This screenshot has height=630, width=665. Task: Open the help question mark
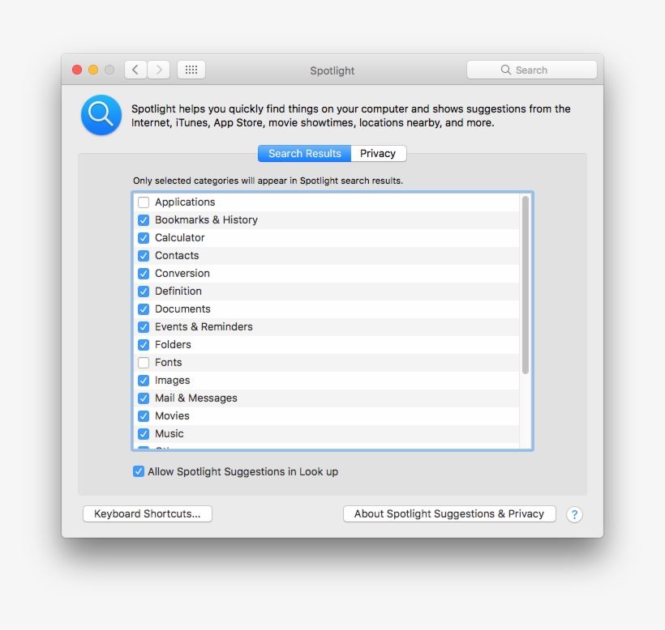click(x=574, y=514)
